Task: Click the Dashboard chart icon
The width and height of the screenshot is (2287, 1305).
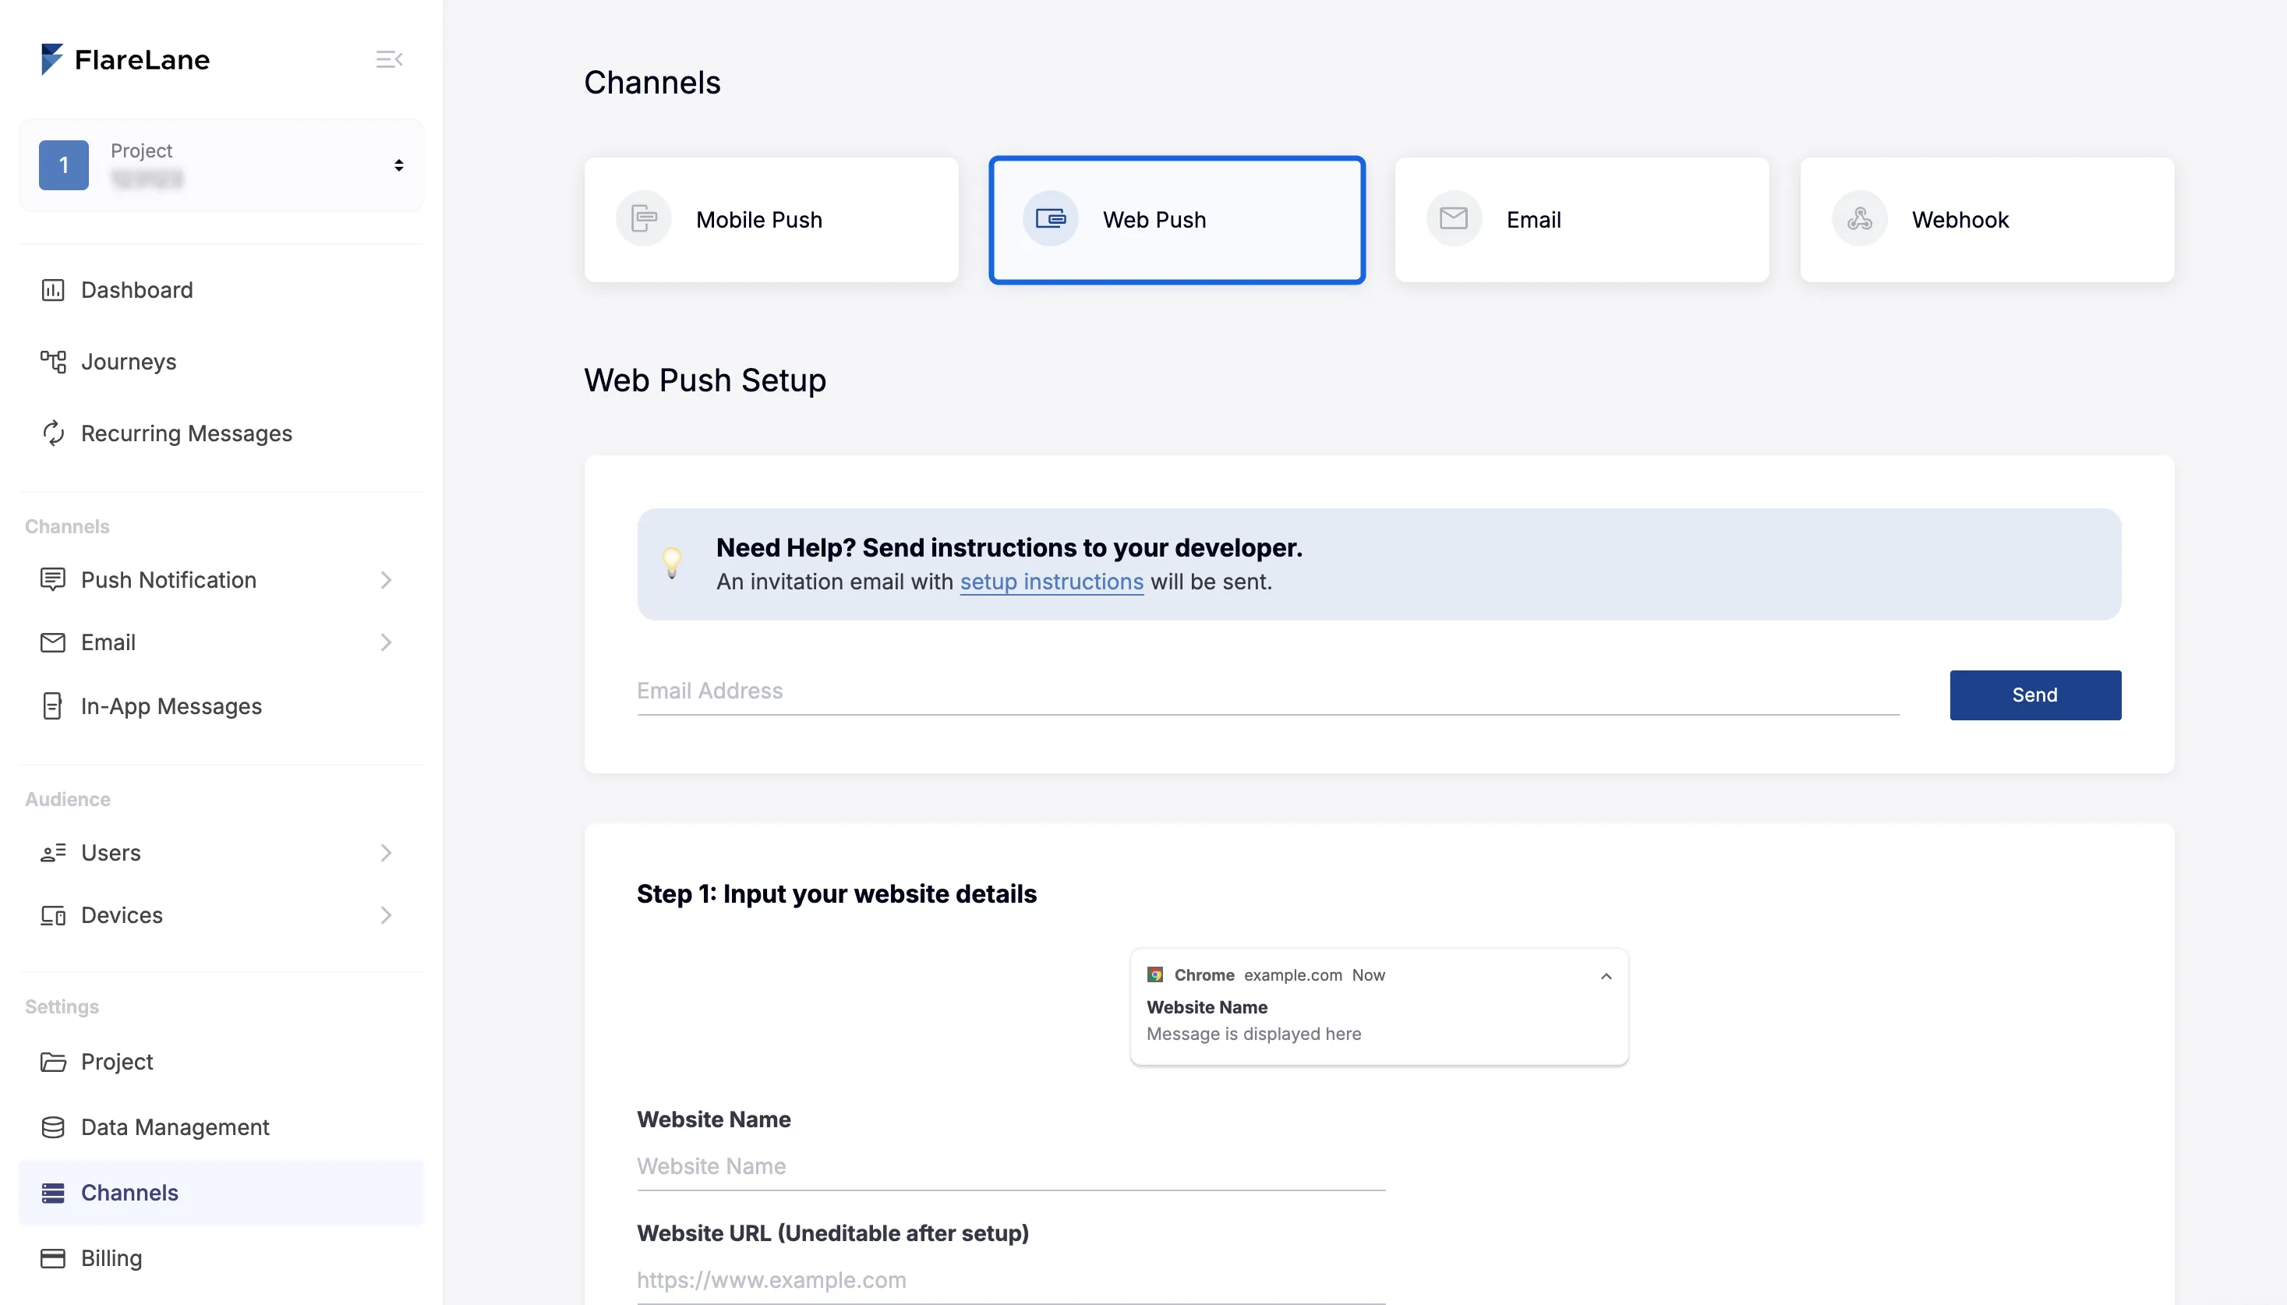Action: point(53,289)
